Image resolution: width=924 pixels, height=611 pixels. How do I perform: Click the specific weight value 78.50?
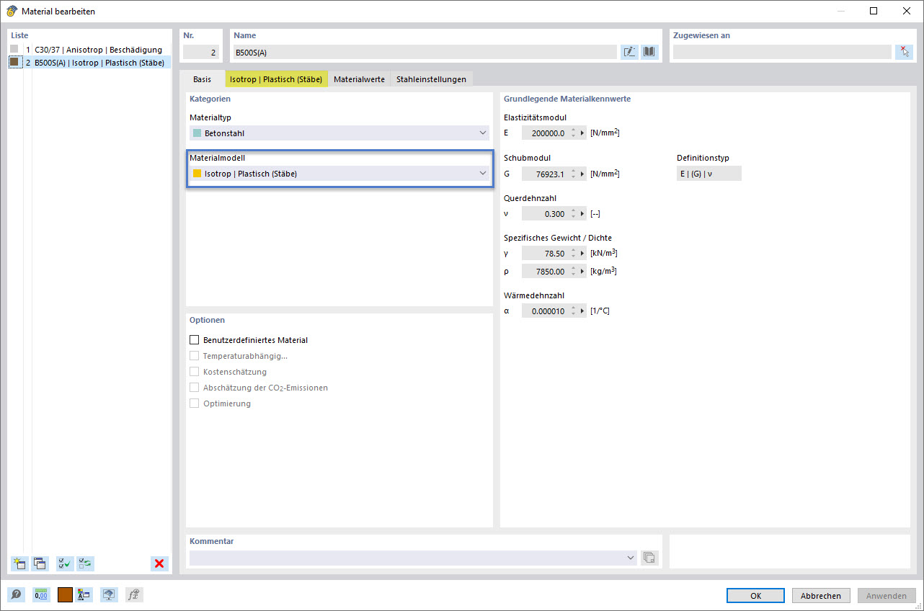(x=545, y=254)
